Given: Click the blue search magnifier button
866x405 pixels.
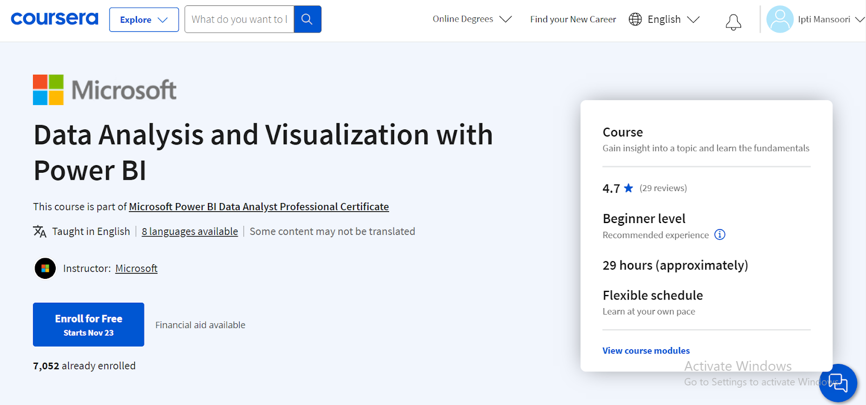Looking at the screenshot, I should tap(307, 19).
